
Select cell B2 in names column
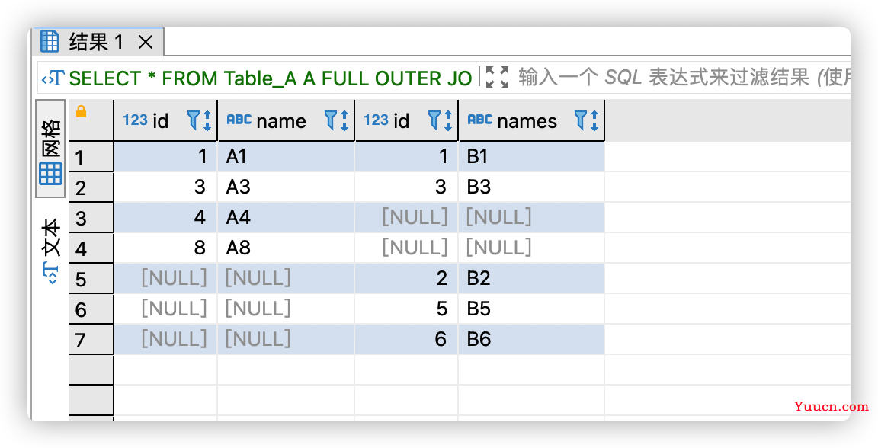(531, 278)
